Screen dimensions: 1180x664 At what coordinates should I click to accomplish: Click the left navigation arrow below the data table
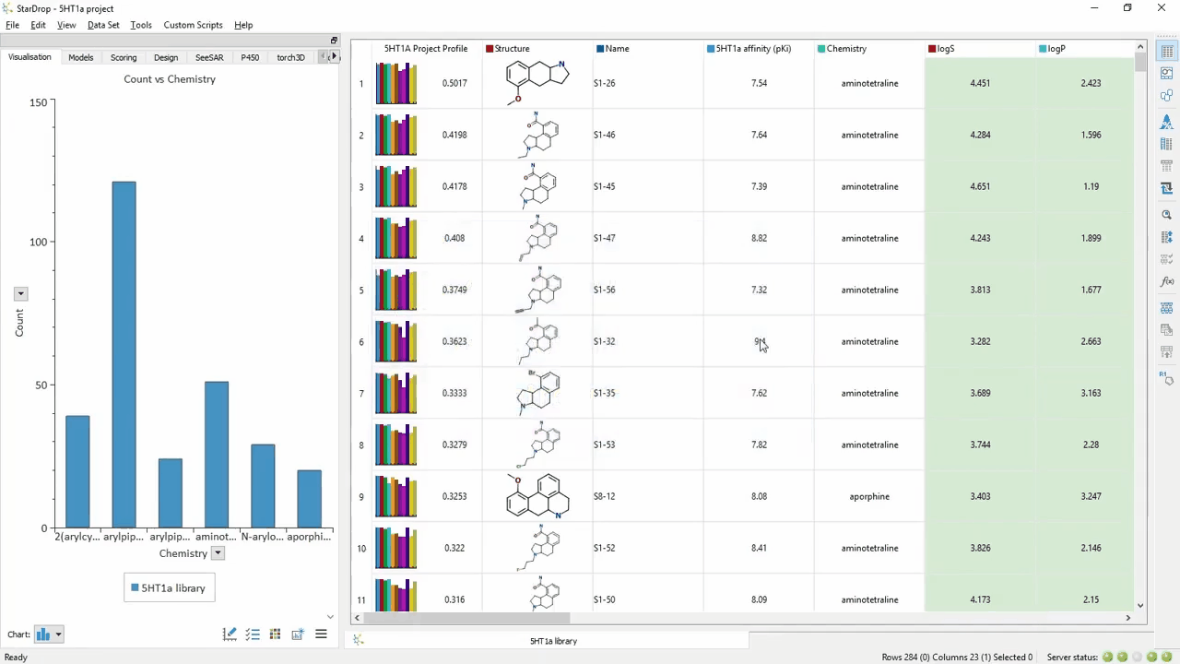(358, 618)
